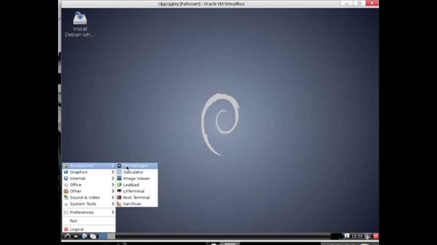Launch Galculator from the Accessories submenu
This screenshot has height=245, width=437.
pyautogui.click(x=137, y=172)
